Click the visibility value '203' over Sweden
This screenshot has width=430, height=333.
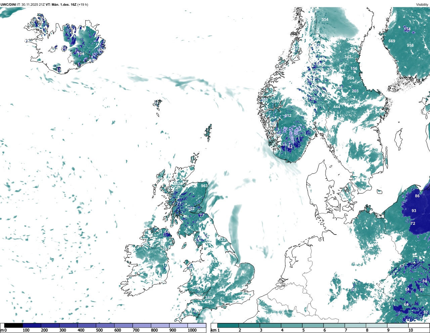tap(355, 91)
